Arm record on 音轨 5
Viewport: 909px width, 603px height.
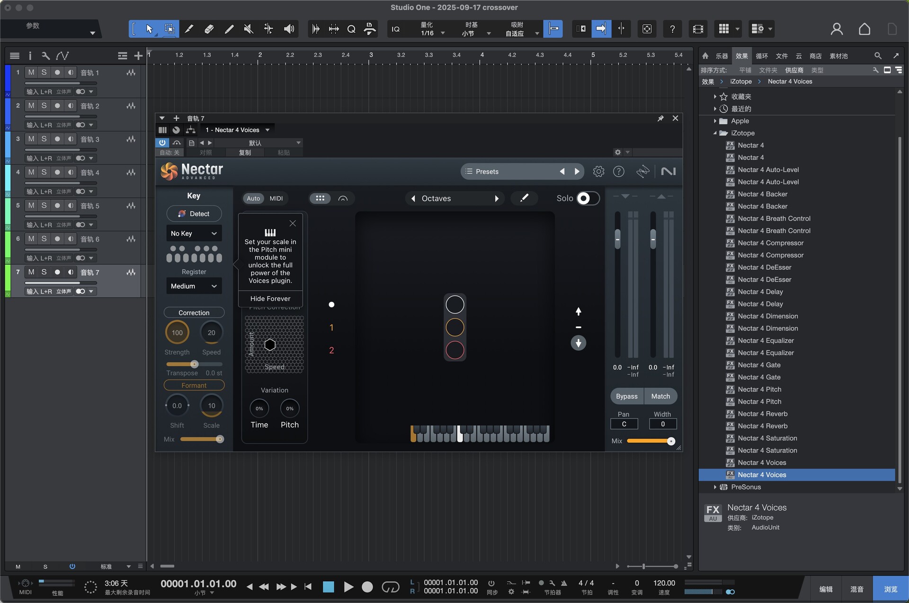[57, 205]
